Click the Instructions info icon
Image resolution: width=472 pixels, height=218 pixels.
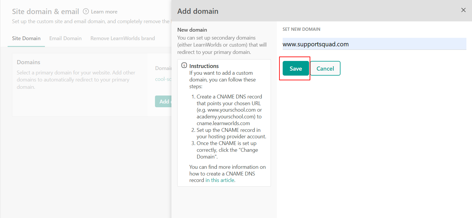(184, 65)
